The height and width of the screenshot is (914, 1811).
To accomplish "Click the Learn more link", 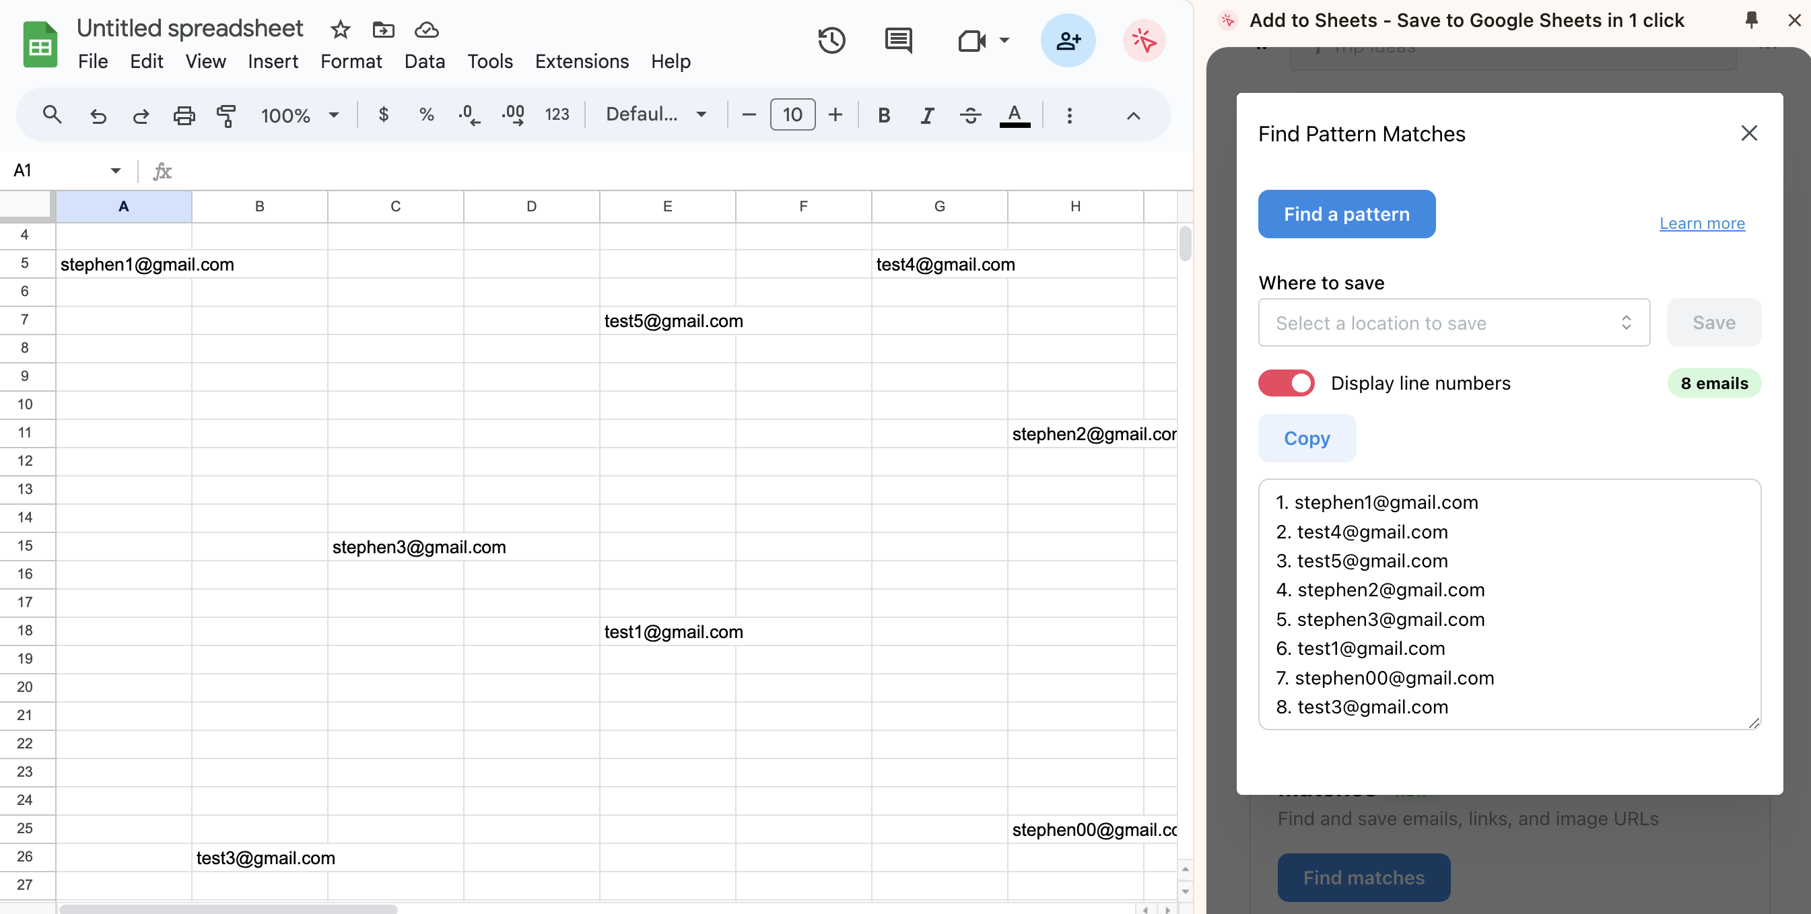I will (1701, 223).
